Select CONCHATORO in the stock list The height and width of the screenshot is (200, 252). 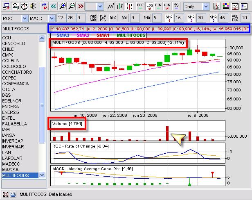point(20,72)
